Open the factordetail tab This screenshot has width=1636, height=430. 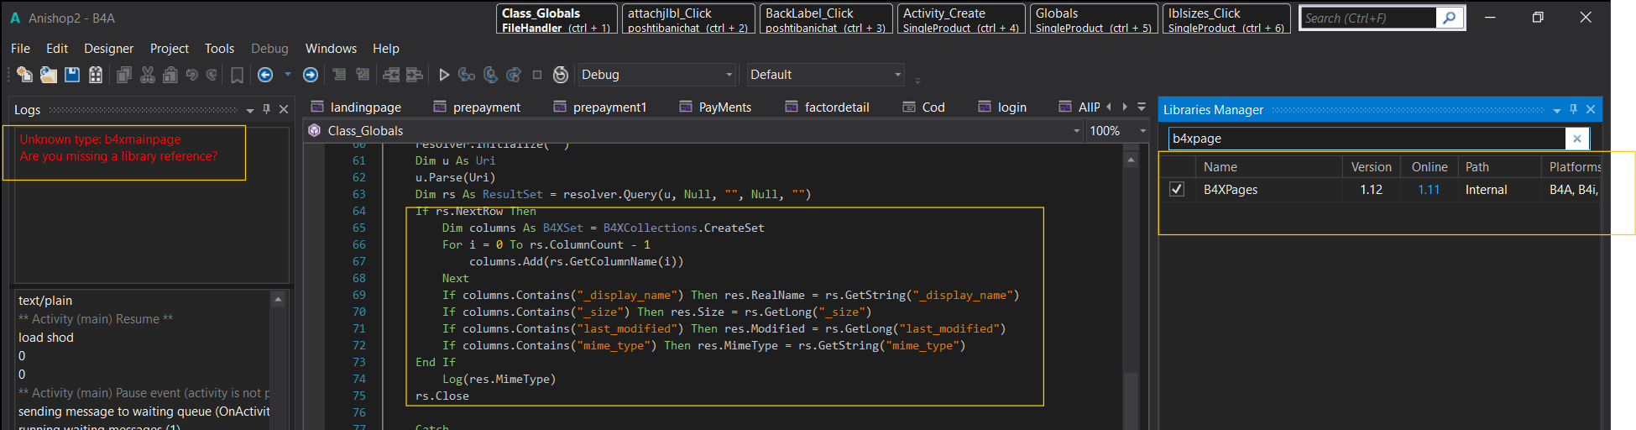coord(836,107)
